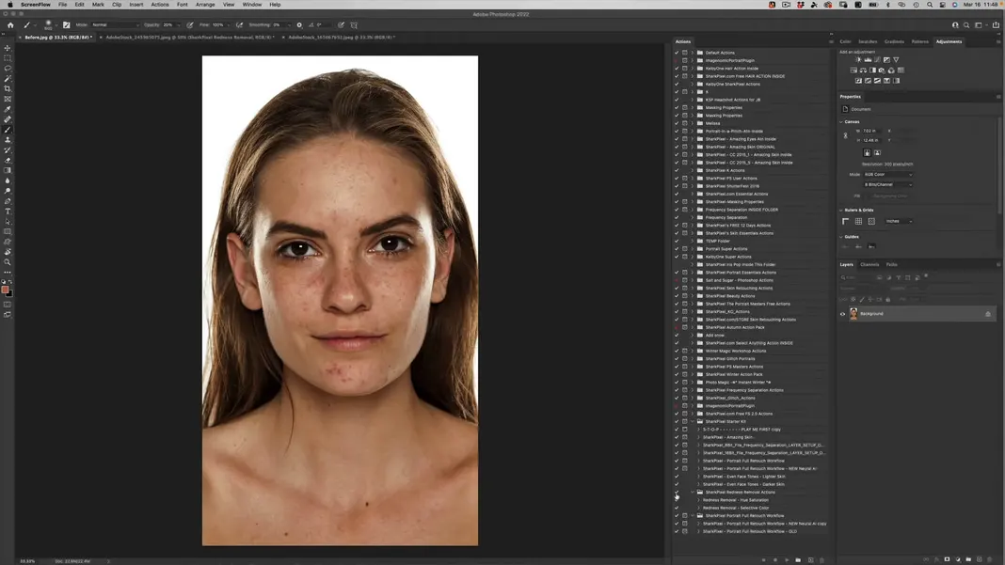Select the Move tool in the toolbar
The image size is (1005, 565).
(8, 48)
